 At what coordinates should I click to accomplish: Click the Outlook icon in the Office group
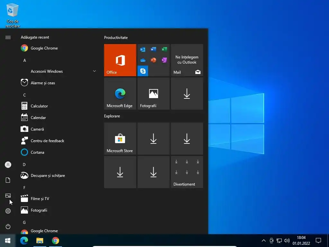tap(143, 49)
